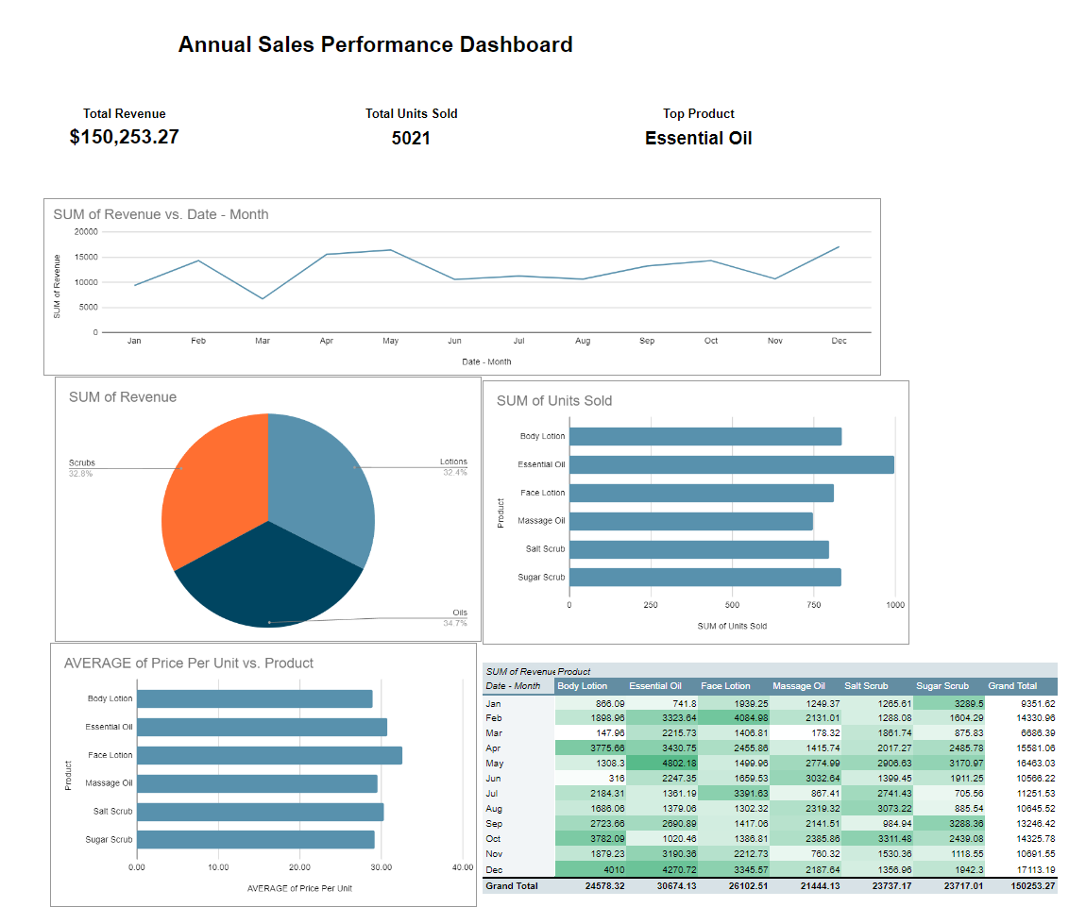1069x924 pixels.
Task: Click the Face Lotion bar in Units Sold chart
Action: (702, 493)
